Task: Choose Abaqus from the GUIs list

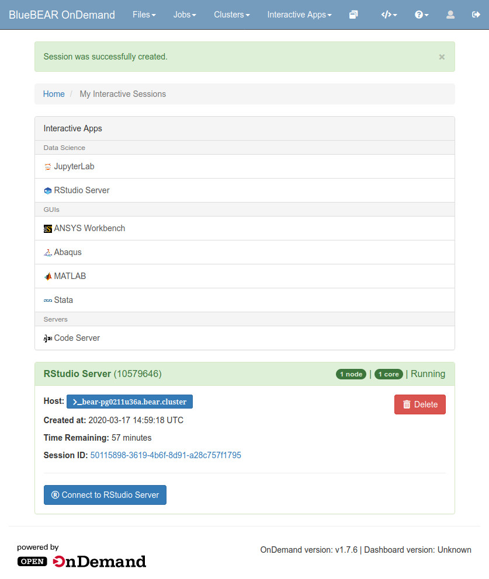Action: [245, 253]
